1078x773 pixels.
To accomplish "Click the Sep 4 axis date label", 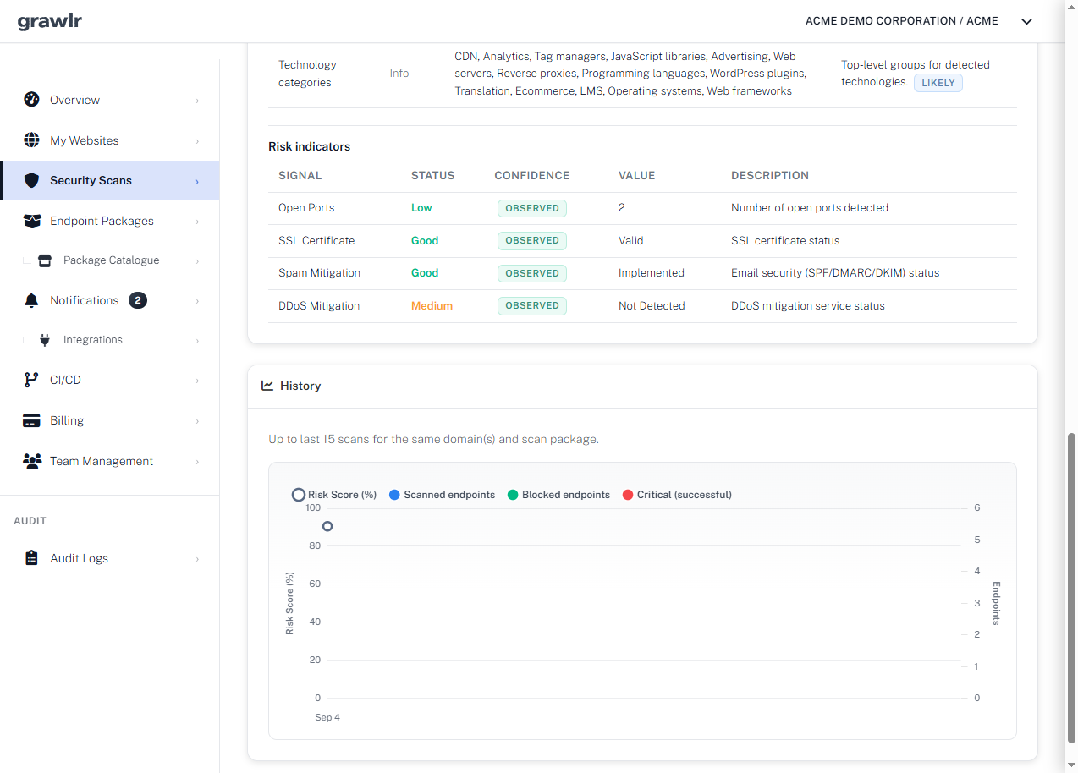I will pos(327,718).
